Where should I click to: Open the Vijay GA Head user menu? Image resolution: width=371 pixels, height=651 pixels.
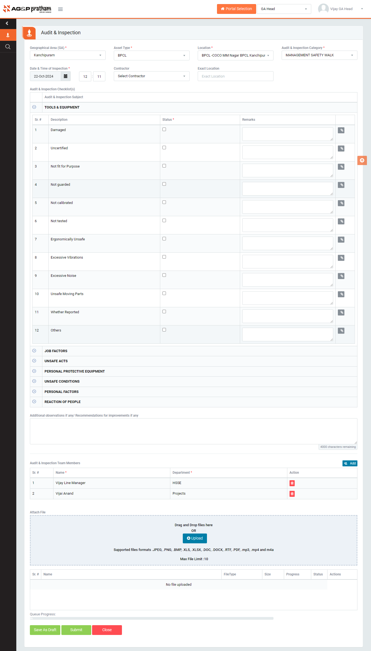(341, 9)
